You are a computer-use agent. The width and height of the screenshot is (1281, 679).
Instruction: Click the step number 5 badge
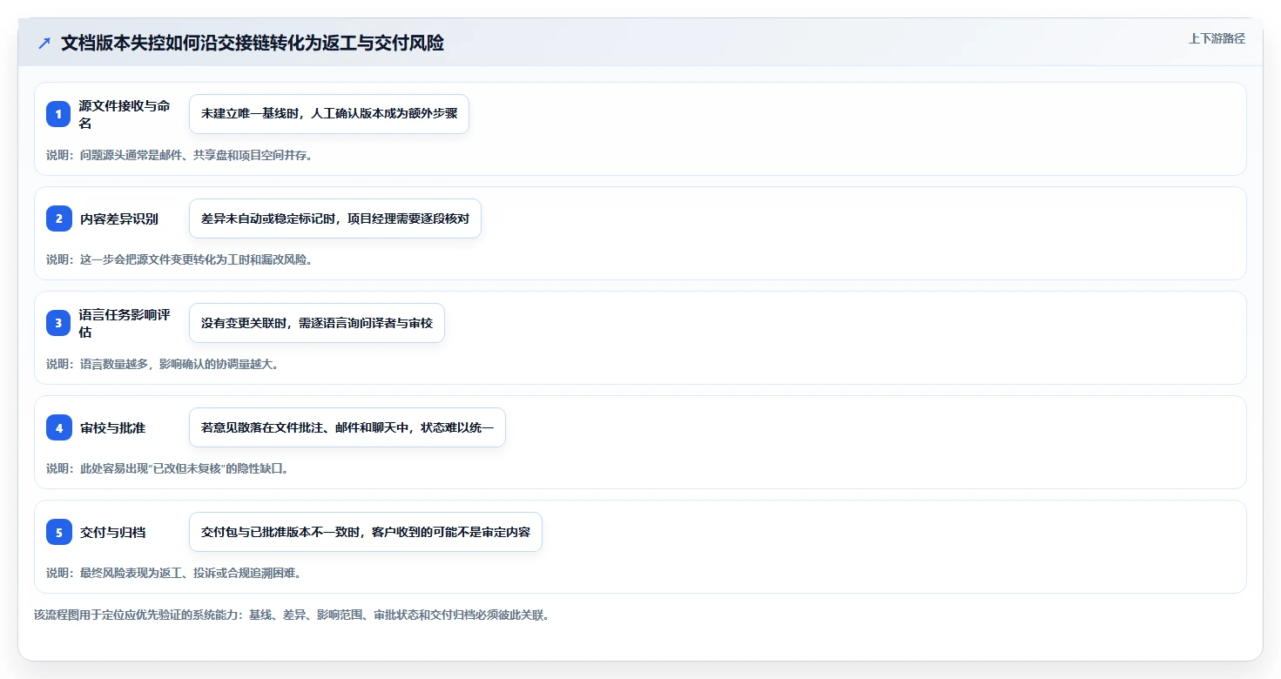pyautogui.click(x=58, y=532)
